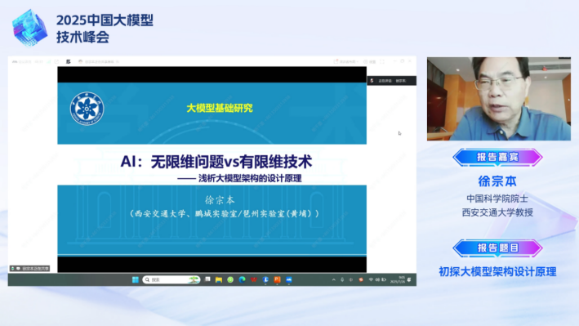Click the taskbar search box
The height and width of the screenshot is (326, 579).
pyautogui.click(x=171, y=279)
